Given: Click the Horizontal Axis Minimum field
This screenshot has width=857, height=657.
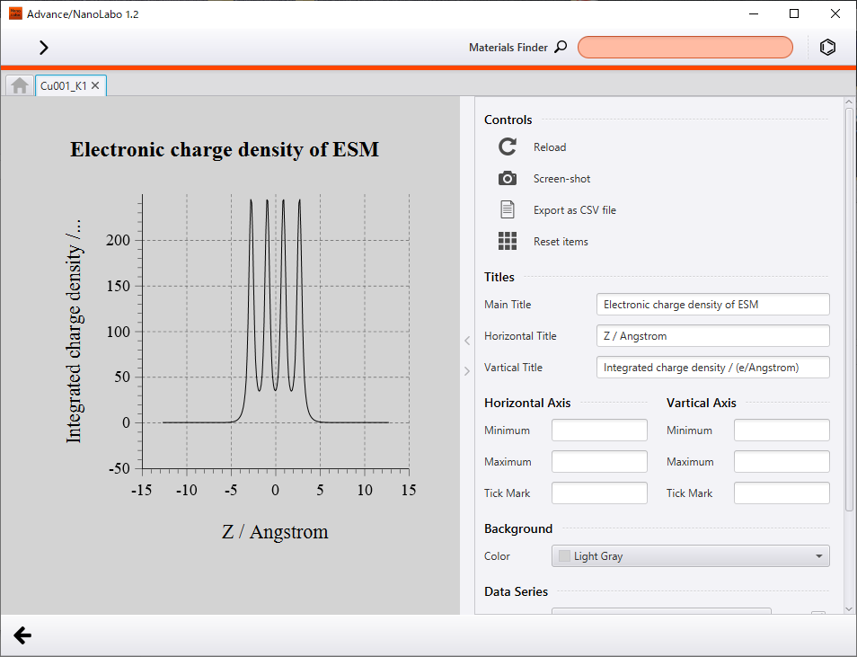Looking at the screenshot, I should pos(599,431).
